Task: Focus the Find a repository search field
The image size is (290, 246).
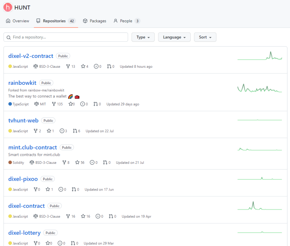Action: pos(66,37)
